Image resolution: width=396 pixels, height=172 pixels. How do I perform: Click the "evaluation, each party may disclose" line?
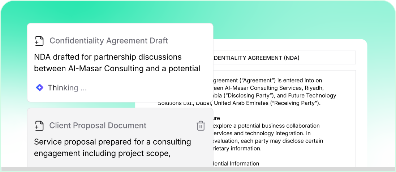tap(268, 141)
